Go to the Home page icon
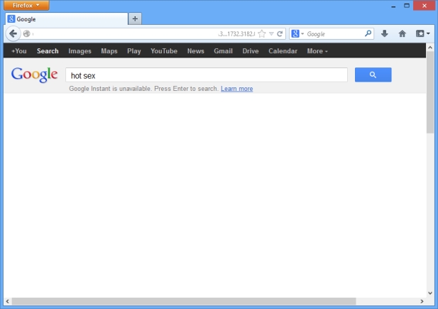438x309 pixels. pos(402,33)
